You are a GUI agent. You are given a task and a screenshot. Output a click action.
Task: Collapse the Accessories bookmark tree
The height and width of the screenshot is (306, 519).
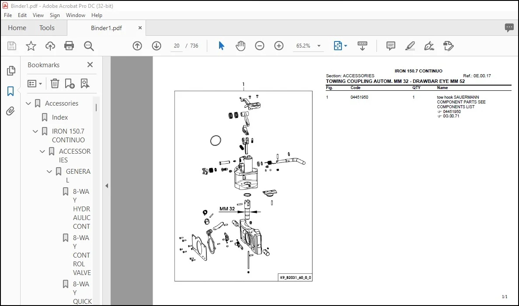pos(28,103)
